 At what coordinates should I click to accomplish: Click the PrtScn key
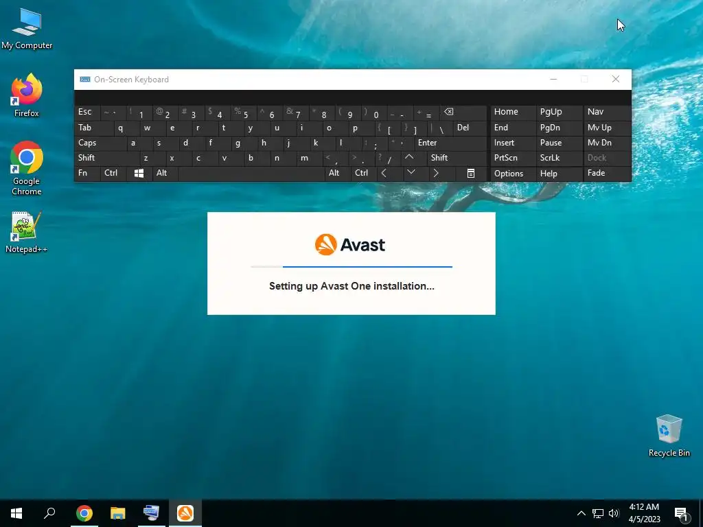click(513, 158)
